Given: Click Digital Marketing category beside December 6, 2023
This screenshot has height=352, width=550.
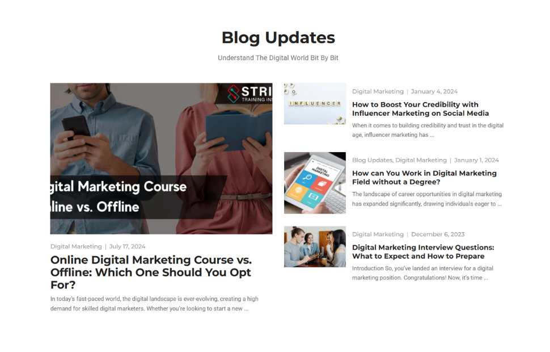Looking at the screenshot, I should [378, 234].
